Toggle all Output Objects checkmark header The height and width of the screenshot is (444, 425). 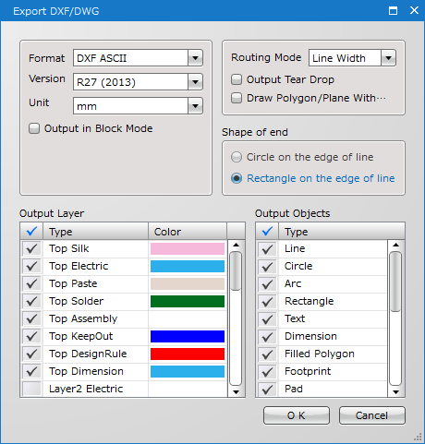click(267, 231)
